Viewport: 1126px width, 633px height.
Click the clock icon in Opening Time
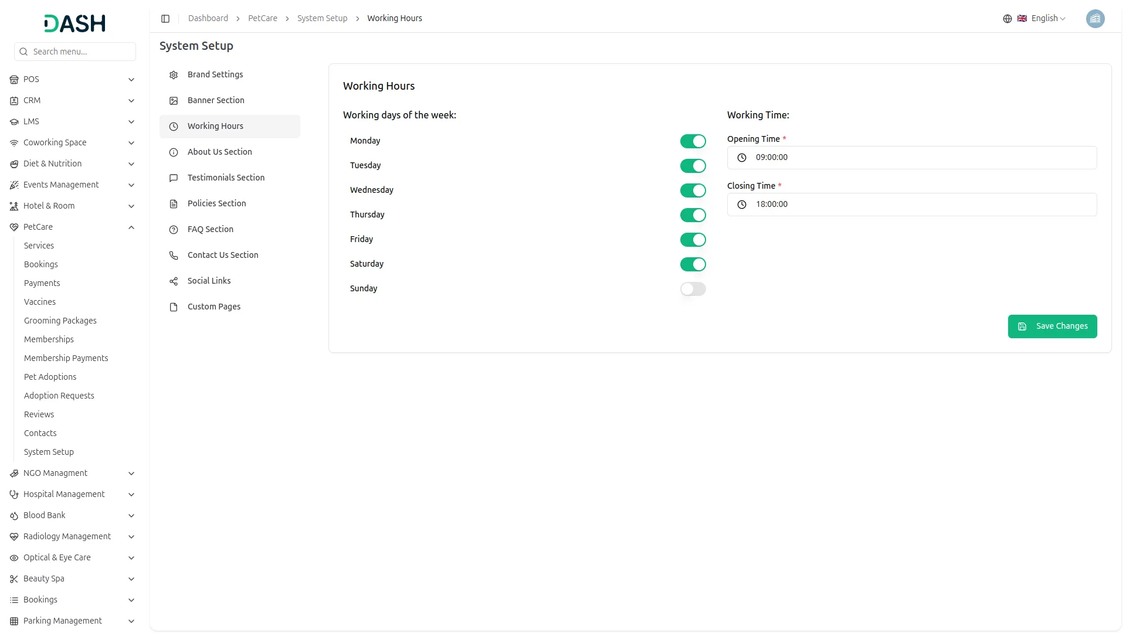pos(742,158)
